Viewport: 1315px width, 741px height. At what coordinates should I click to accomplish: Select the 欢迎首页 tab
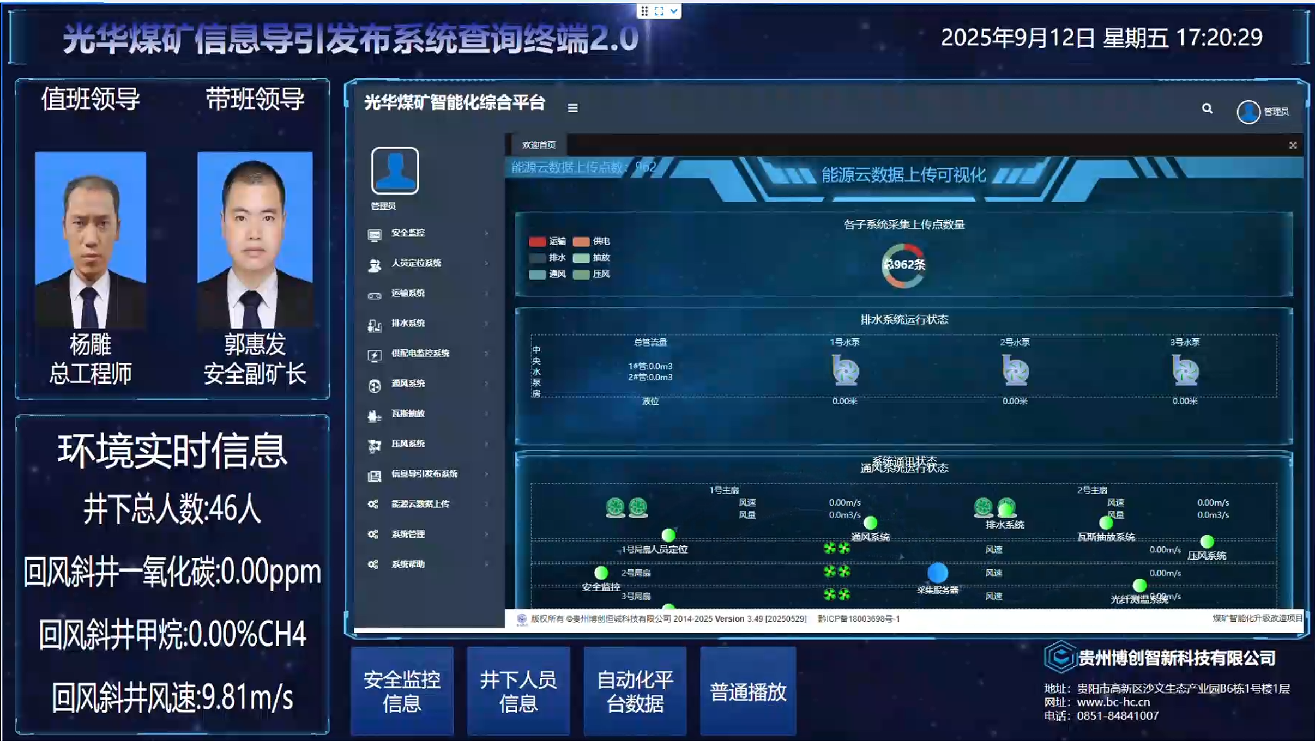pyautogui.click(x=539, y=145)
